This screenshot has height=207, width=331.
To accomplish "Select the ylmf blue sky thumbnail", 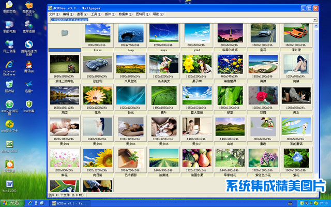I will click(x=197, y=33).
